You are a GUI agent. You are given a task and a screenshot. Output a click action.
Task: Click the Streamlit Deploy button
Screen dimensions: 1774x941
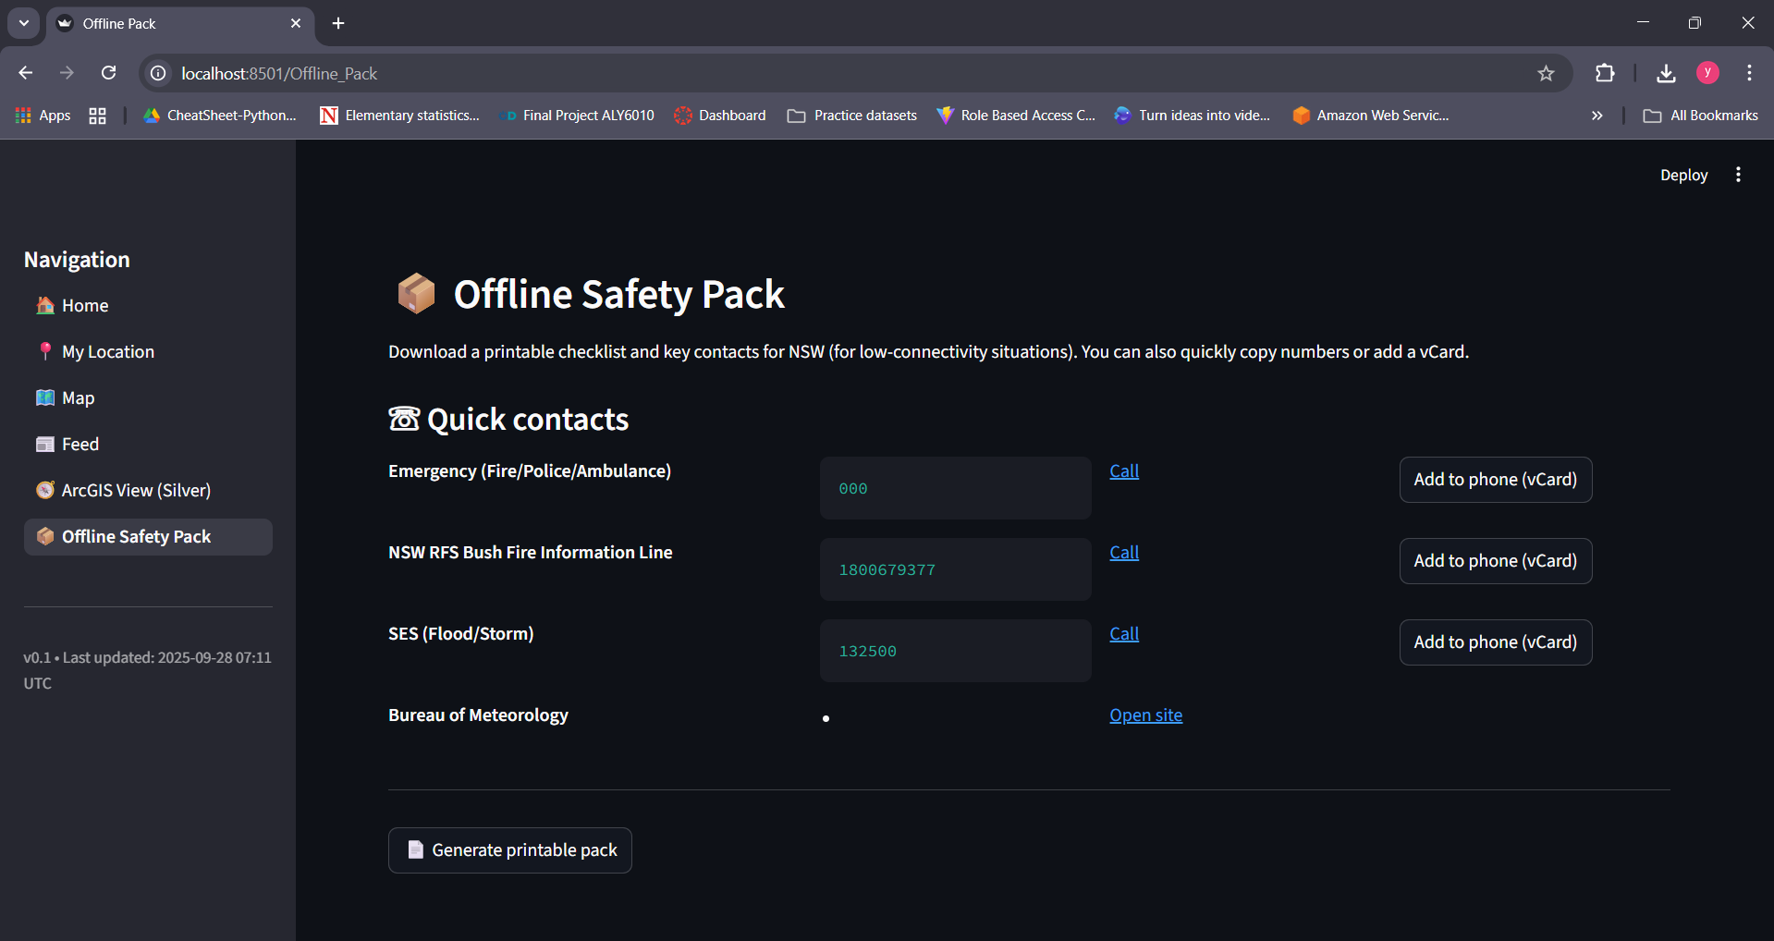1683,175
